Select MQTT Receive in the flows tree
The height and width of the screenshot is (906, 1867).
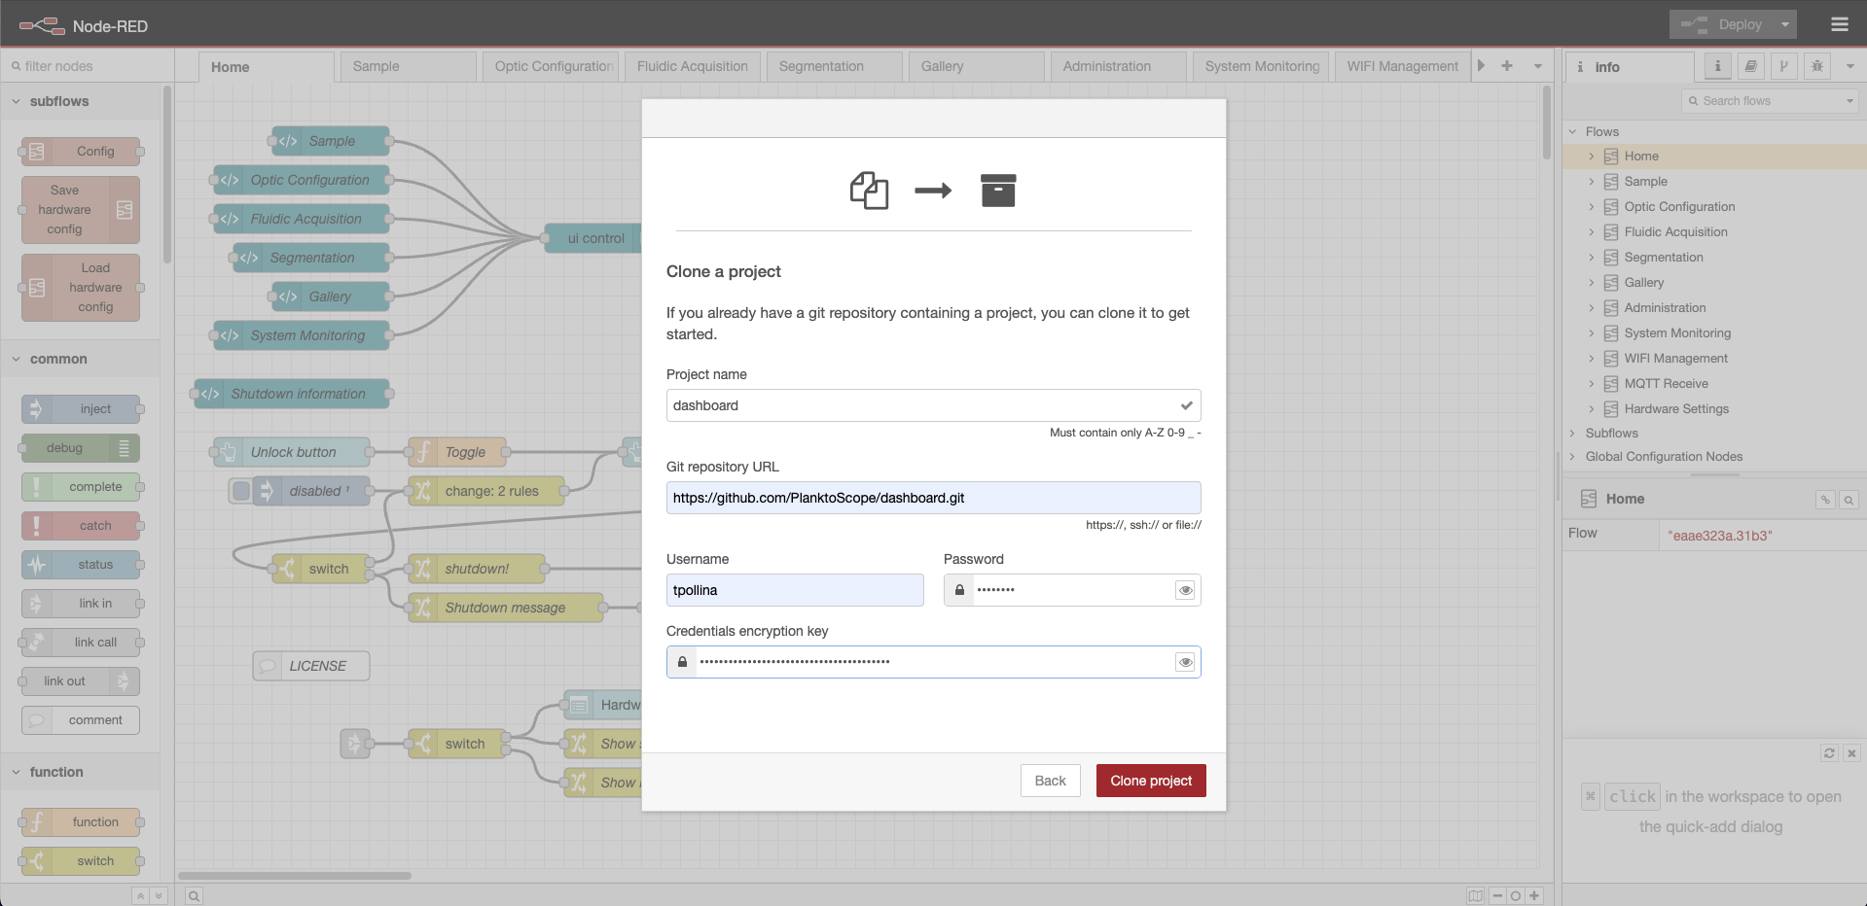[1666, 384]
